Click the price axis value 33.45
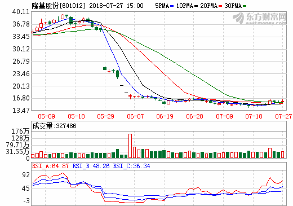 (x=21, y=37)
